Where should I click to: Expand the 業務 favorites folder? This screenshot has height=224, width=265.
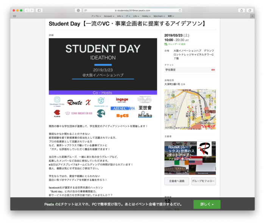point(171,16)
